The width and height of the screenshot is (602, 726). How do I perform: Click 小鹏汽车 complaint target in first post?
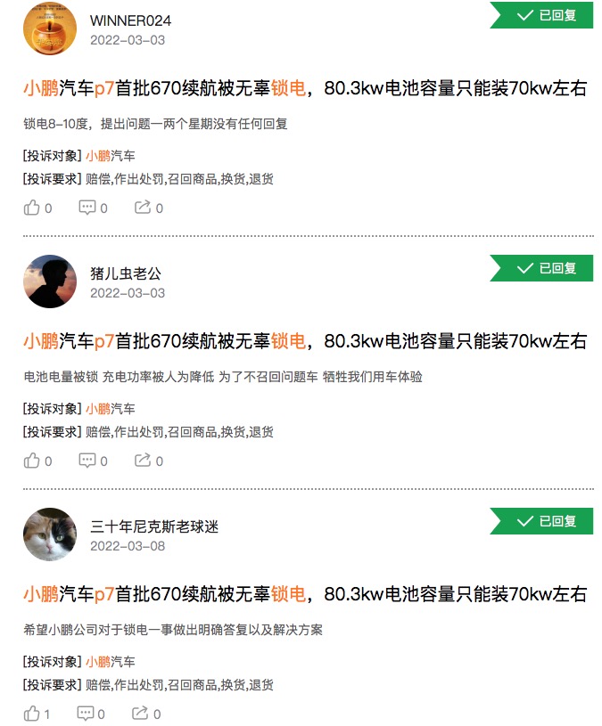(x=111, y=156)
